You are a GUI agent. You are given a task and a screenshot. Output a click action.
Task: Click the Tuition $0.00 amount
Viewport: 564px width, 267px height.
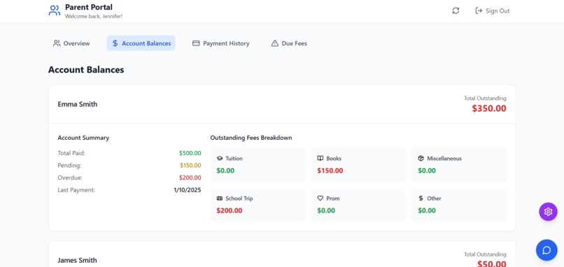pos(225,171)
